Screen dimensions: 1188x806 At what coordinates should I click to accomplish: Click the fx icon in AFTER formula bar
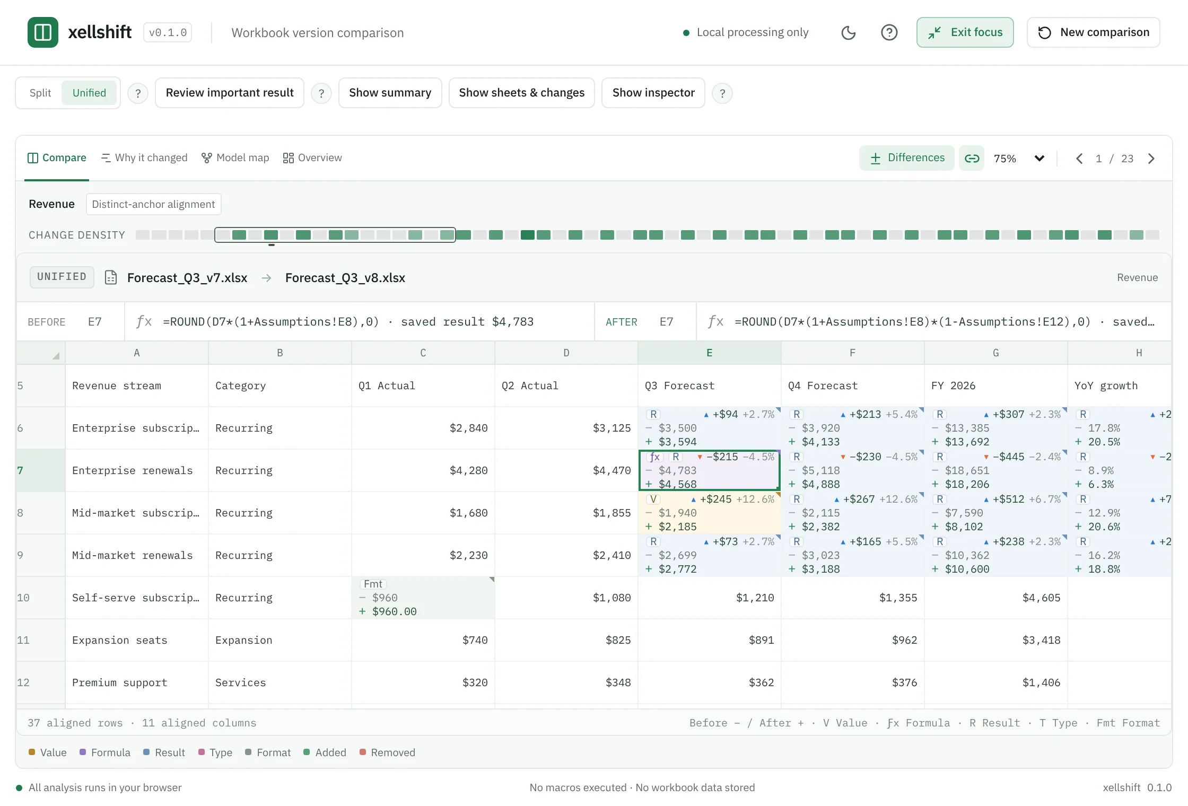coord(715,321)
